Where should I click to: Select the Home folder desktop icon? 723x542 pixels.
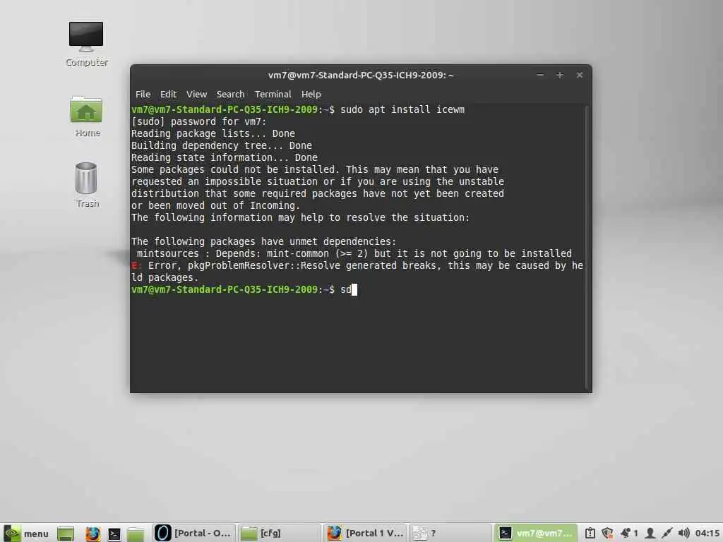click(x=87, y=116)
